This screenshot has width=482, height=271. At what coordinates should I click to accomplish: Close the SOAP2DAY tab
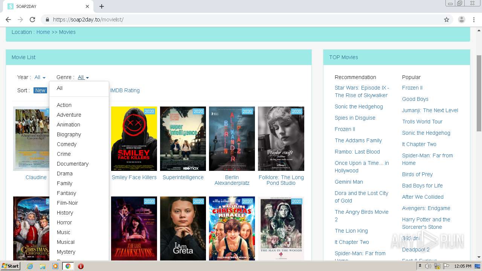[87, 6]
